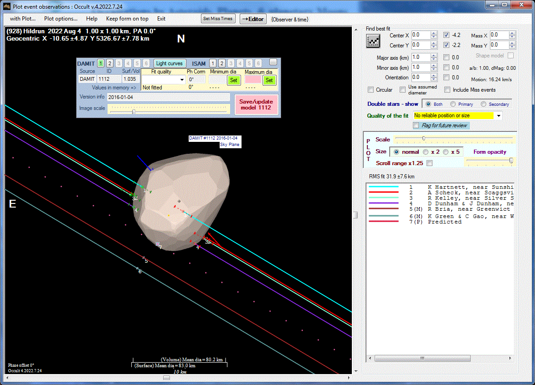Click the Center X input field
This screenshot has height=385, width=535.
click(x=421, y=35)
